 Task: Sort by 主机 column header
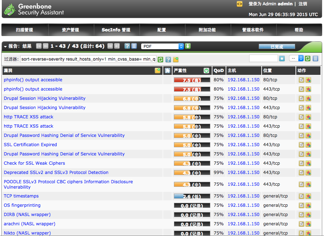232,71
